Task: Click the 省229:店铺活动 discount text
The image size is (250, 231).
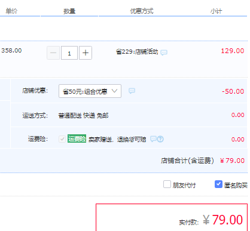Action: pos(137,52)
